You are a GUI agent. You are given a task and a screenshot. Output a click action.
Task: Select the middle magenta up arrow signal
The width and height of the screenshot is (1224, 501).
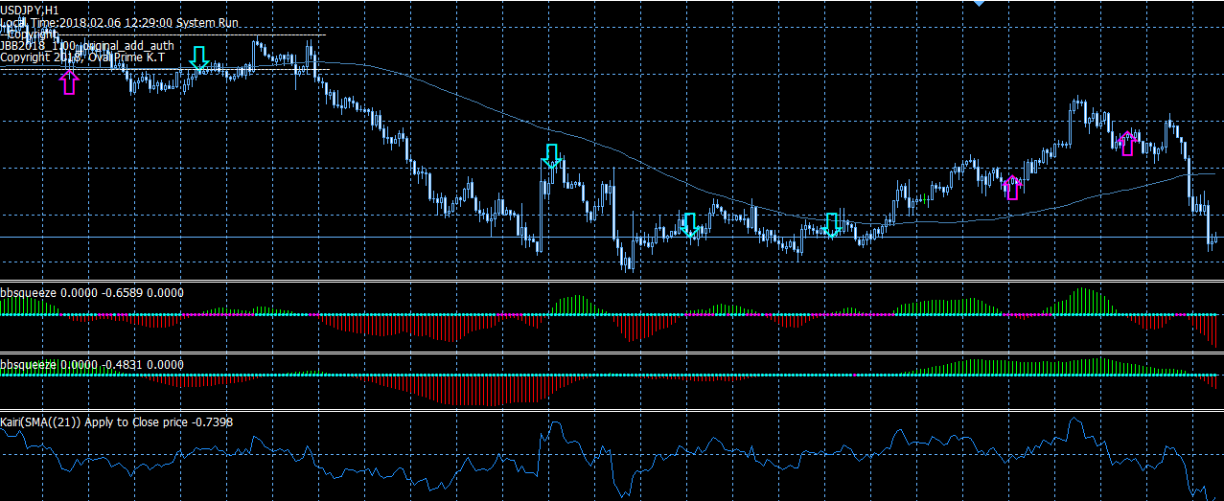click(1011, 187)
